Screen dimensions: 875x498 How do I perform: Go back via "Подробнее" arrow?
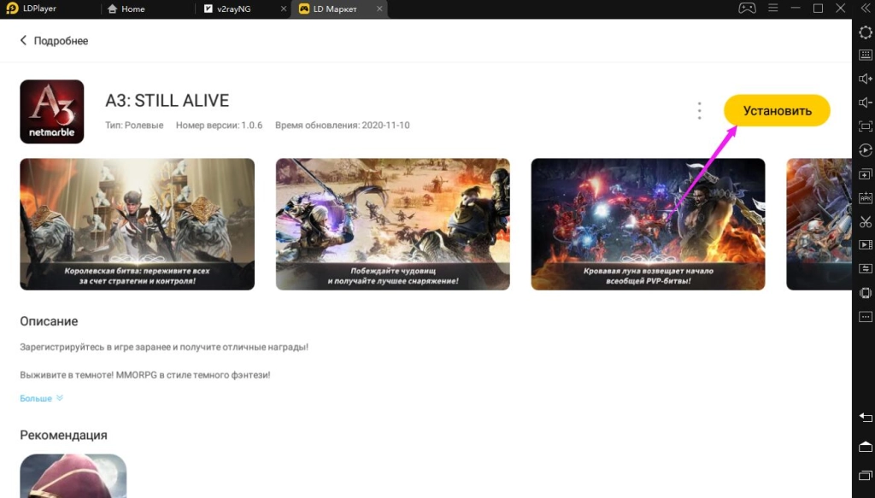tap(24, 41)
